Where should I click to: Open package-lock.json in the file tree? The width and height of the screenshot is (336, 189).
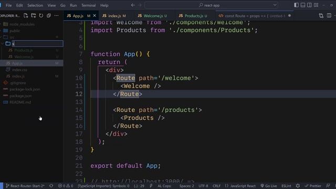click(25, 89)
